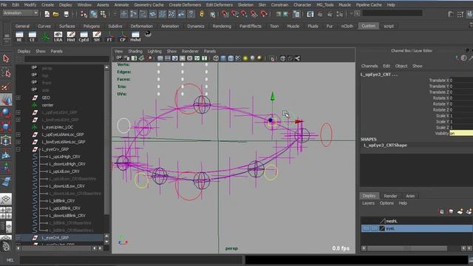
Task: Expand the GEO node in outliner
Action: pyautogui.click(x=18, y=98)
